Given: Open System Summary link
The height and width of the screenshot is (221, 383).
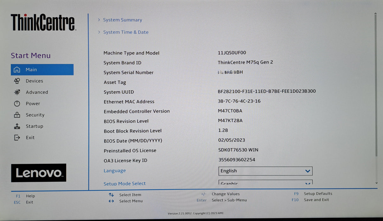Looking at the screenshot, I should 123,20.
